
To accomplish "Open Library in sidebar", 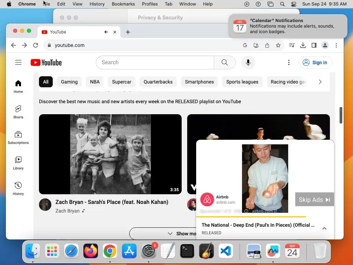I will point(18,163).
